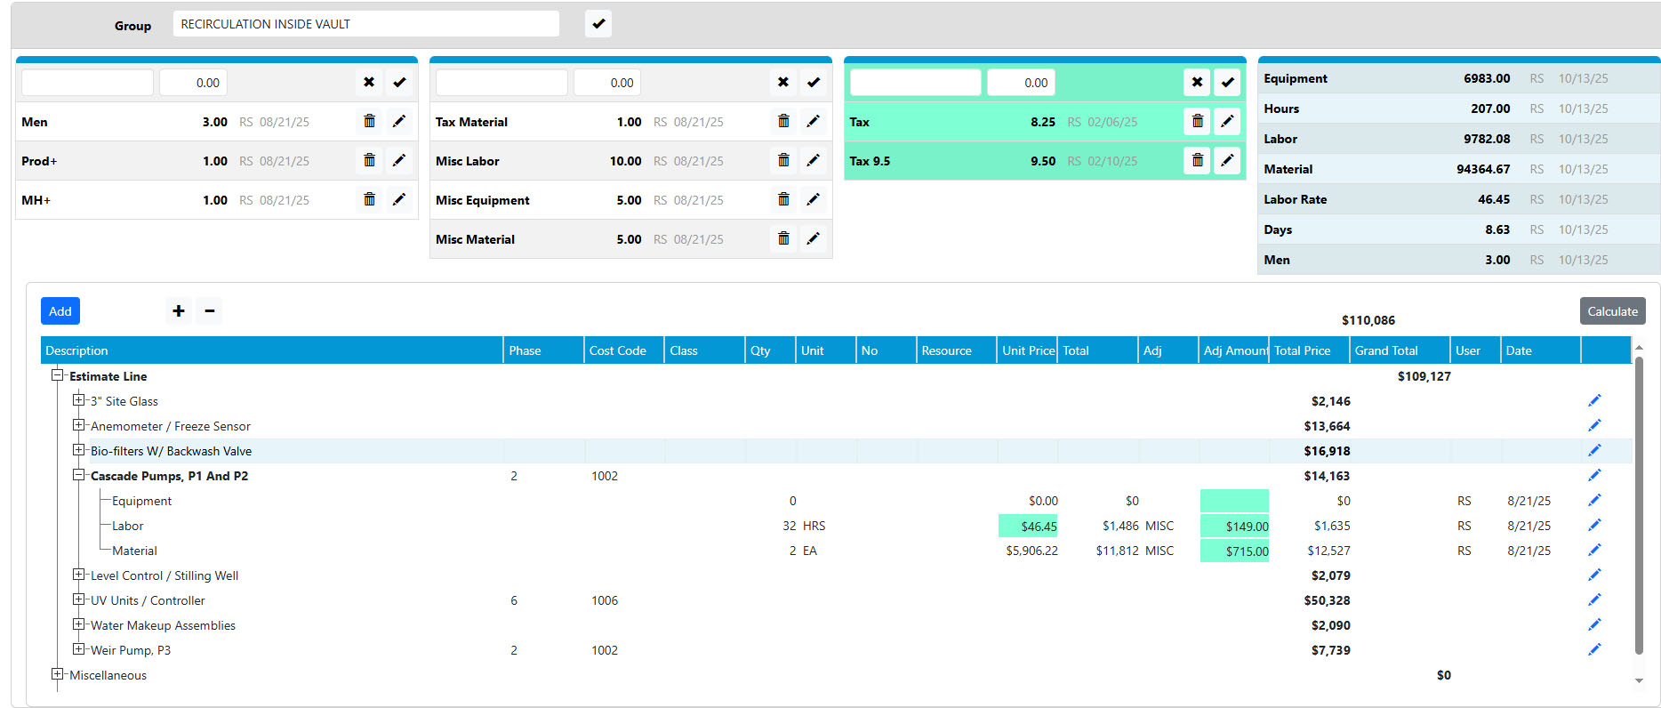Screen dimensions: 1661x708
Task: Click the Group name input field
Action: [x=365, y=24]
